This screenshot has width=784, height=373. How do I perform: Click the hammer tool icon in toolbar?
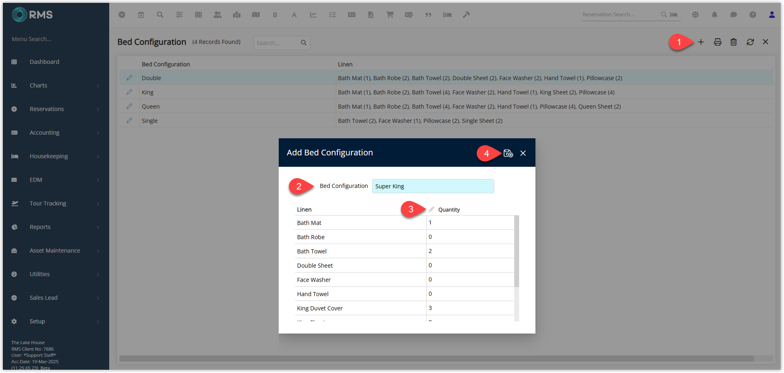(467, 15)
